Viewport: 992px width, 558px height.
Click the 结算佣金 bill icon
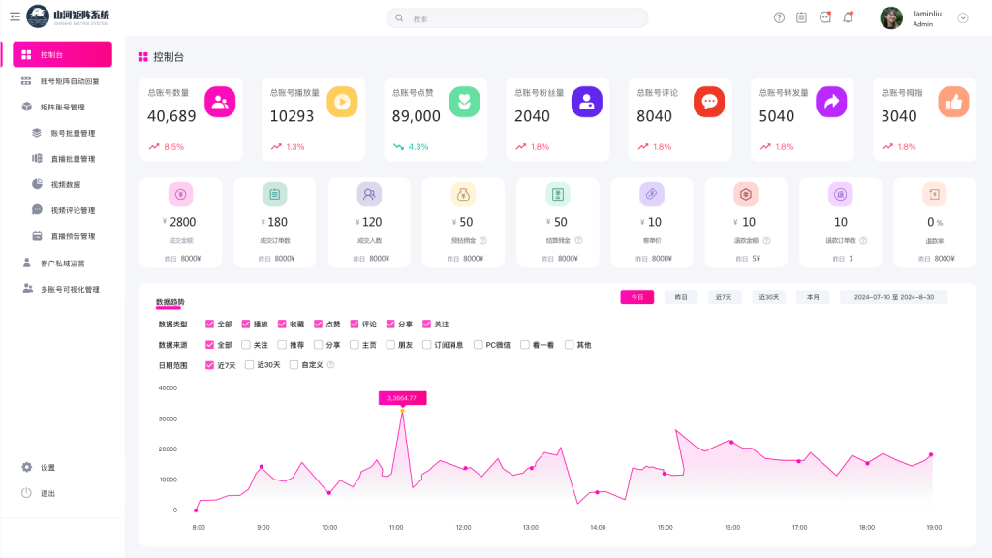point(558,194)
